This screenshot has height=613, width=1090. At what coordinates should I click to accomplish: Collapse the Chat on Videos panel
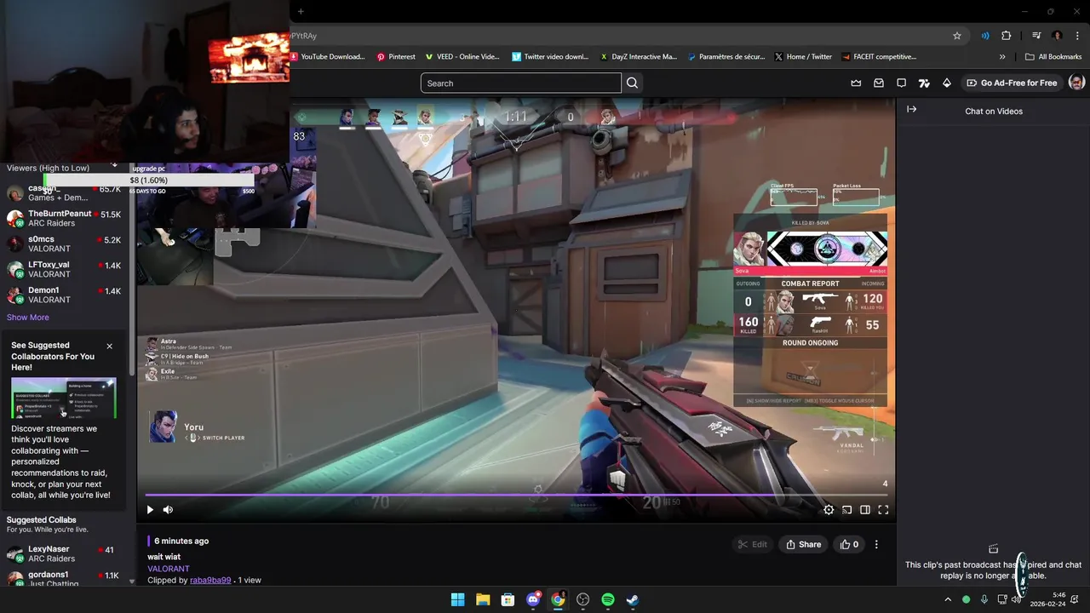(911, 110)
